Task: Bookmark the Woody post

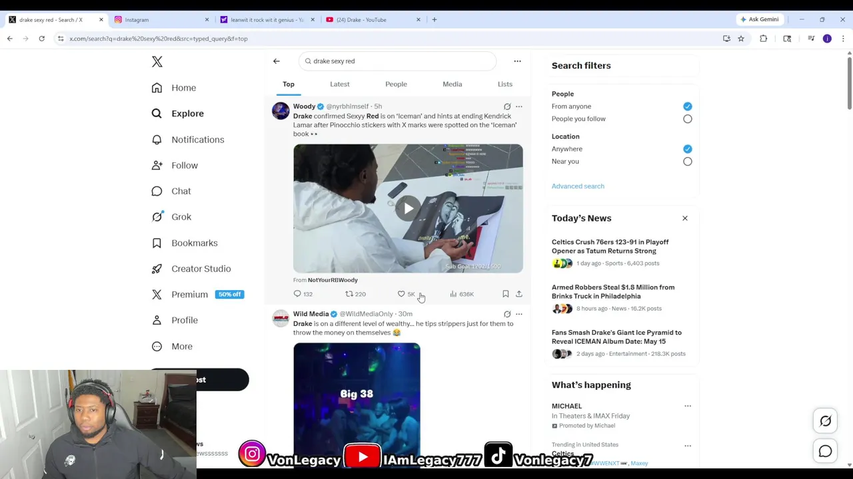Action: click(x=506, y=294)
